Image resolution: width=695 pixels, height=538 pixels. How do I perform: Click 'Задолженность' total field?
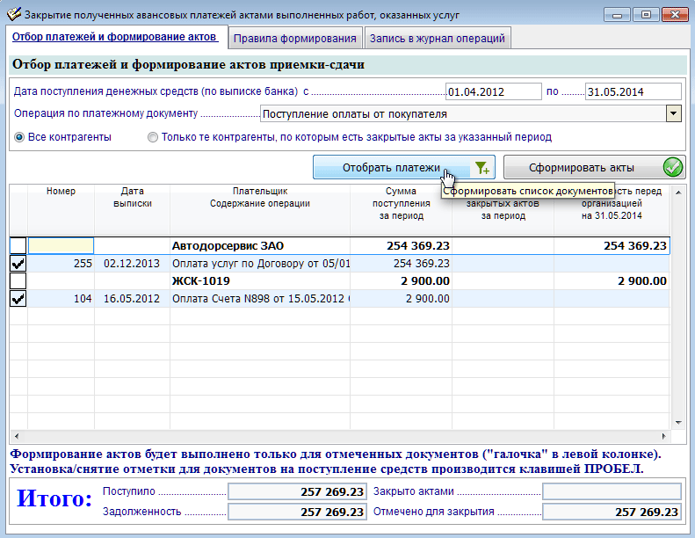coord(297,512)
